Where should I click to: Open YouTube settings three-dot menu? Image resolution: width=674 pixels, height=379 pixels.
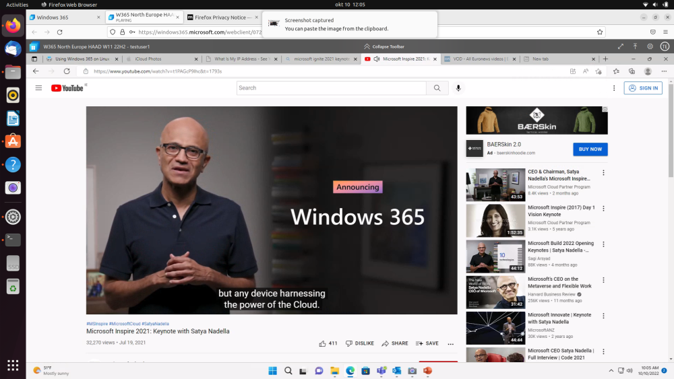tap(614, 88)
